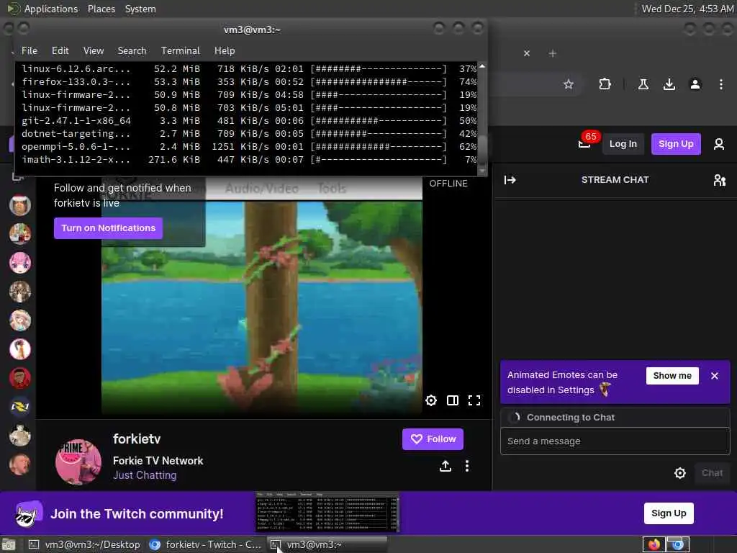Open video player settings gear

(x=431, y=400)
